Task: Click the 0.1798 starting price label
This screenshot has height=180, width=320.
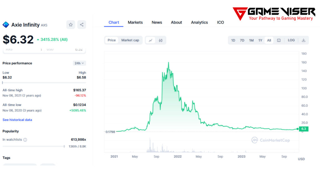Action: click(110, 132)
